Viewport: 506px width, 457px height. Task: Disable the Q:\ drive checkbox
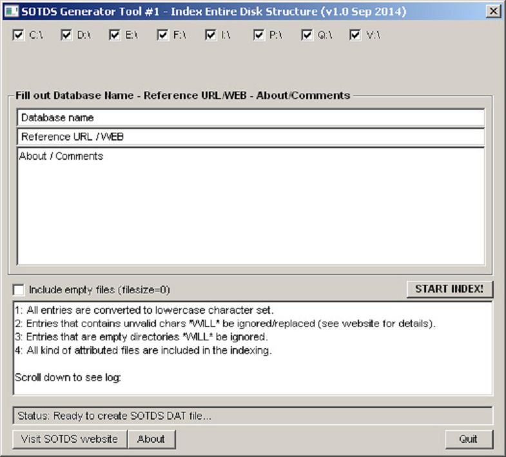pyautogui.click(x=307, y=35)
